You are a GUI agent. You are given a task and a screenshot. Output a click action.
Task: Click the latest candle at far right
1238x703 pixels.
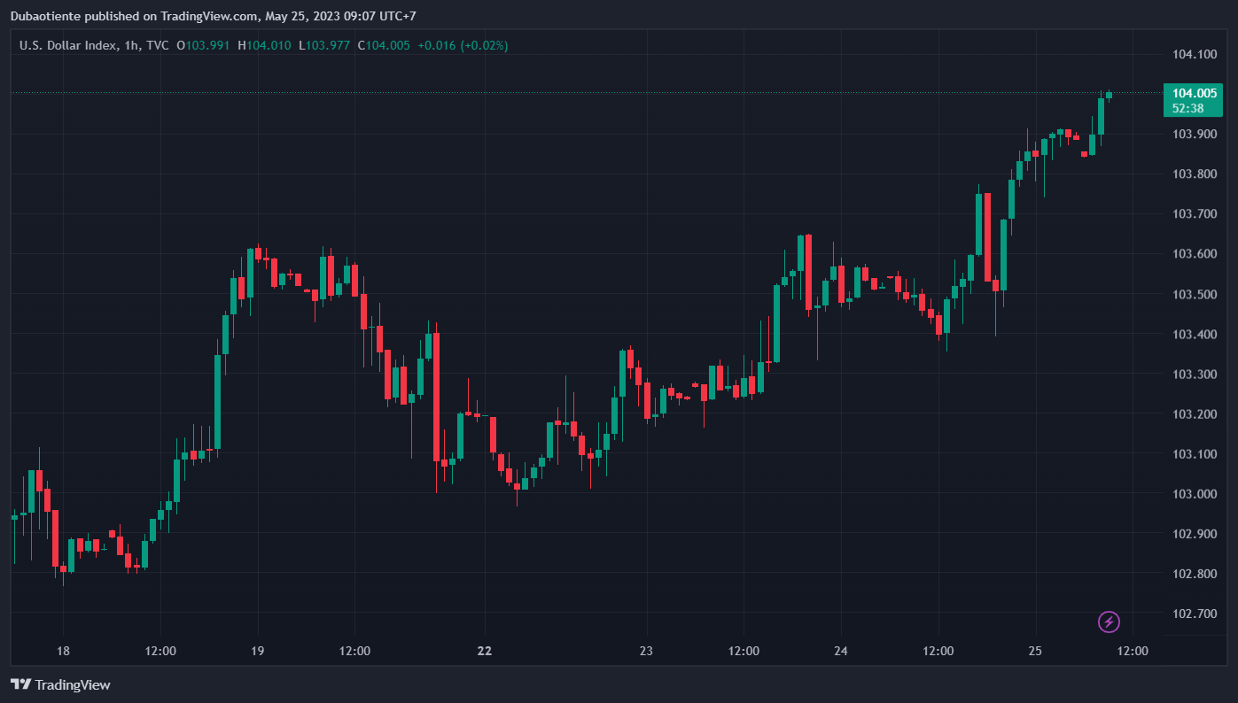pos(1109,95)
